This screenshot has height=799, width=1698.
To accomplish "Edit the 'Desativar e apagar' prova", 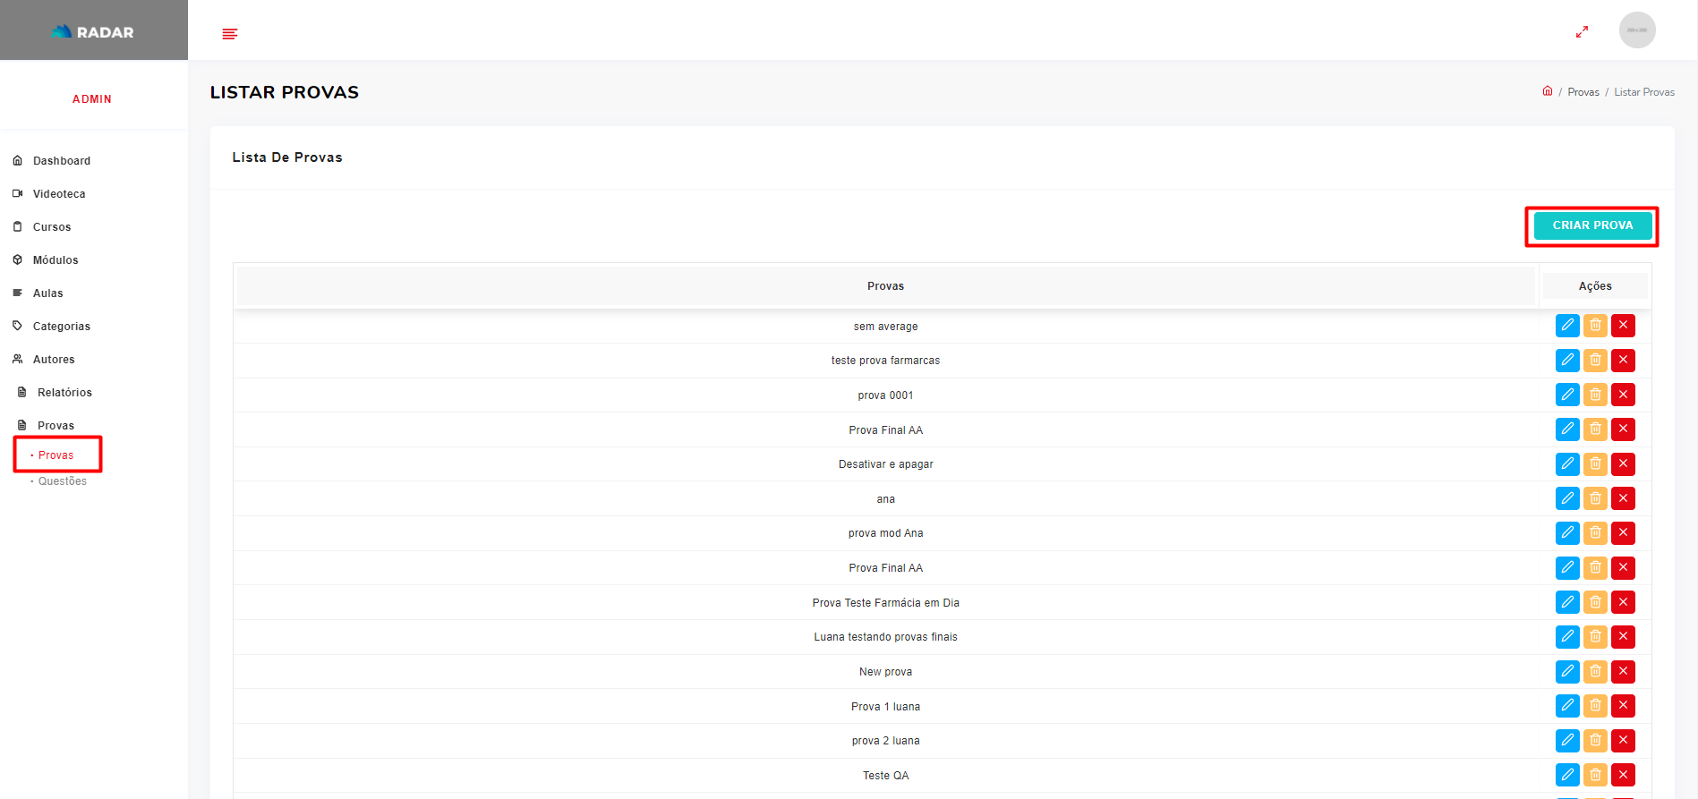I will tap(1566, 464).
